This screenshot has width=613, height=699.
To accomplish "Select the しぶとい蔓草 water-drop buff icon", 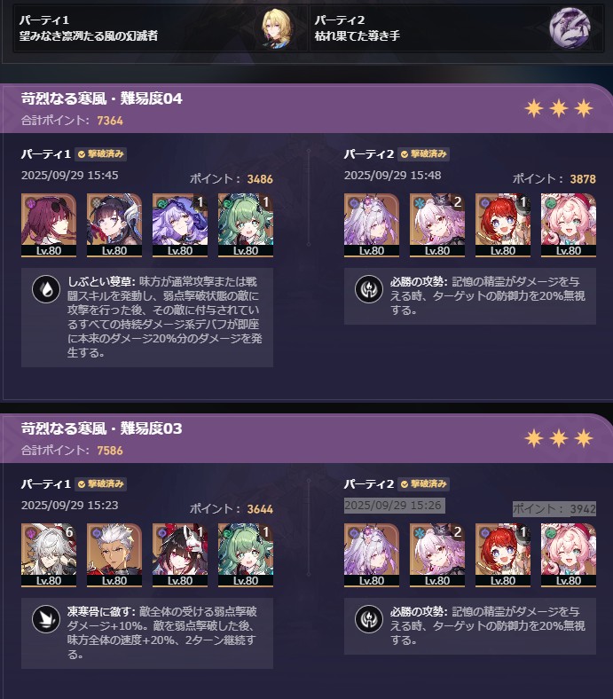I will coord(46,289).
